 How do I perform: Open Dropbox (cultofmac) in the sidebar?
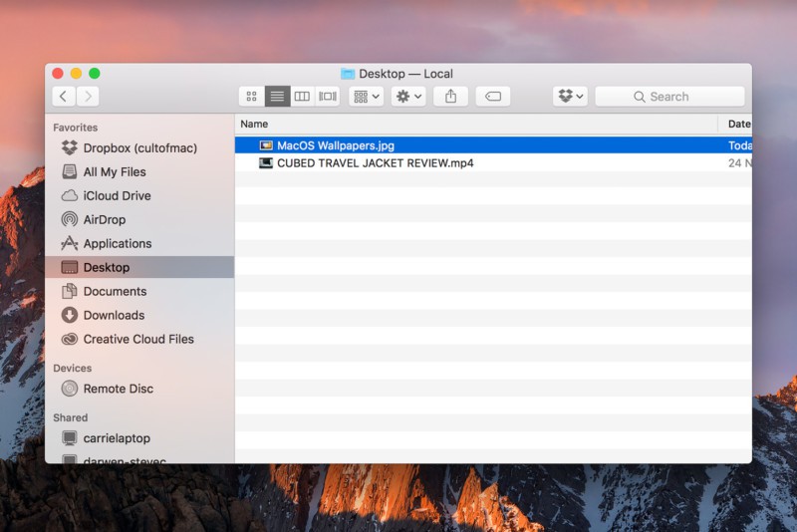click(139, 147)
